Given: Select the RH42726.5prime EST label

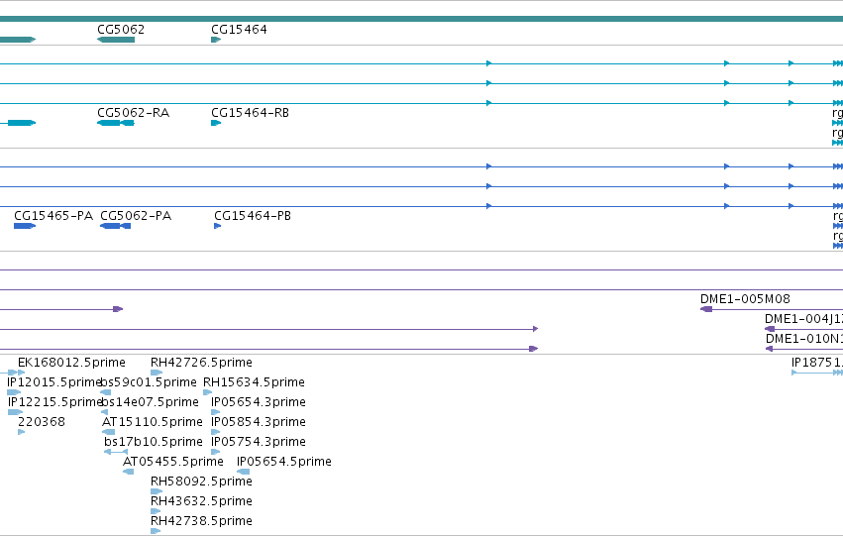Looking at the screenshot, I should (x=202, y=363).
